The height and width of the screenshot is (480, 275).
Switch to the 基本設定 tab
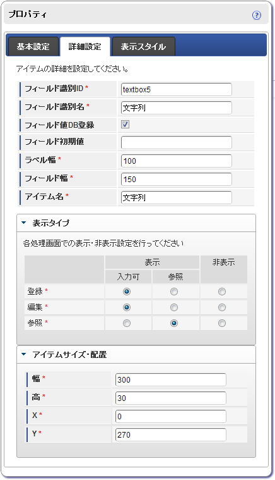[33, 47]
